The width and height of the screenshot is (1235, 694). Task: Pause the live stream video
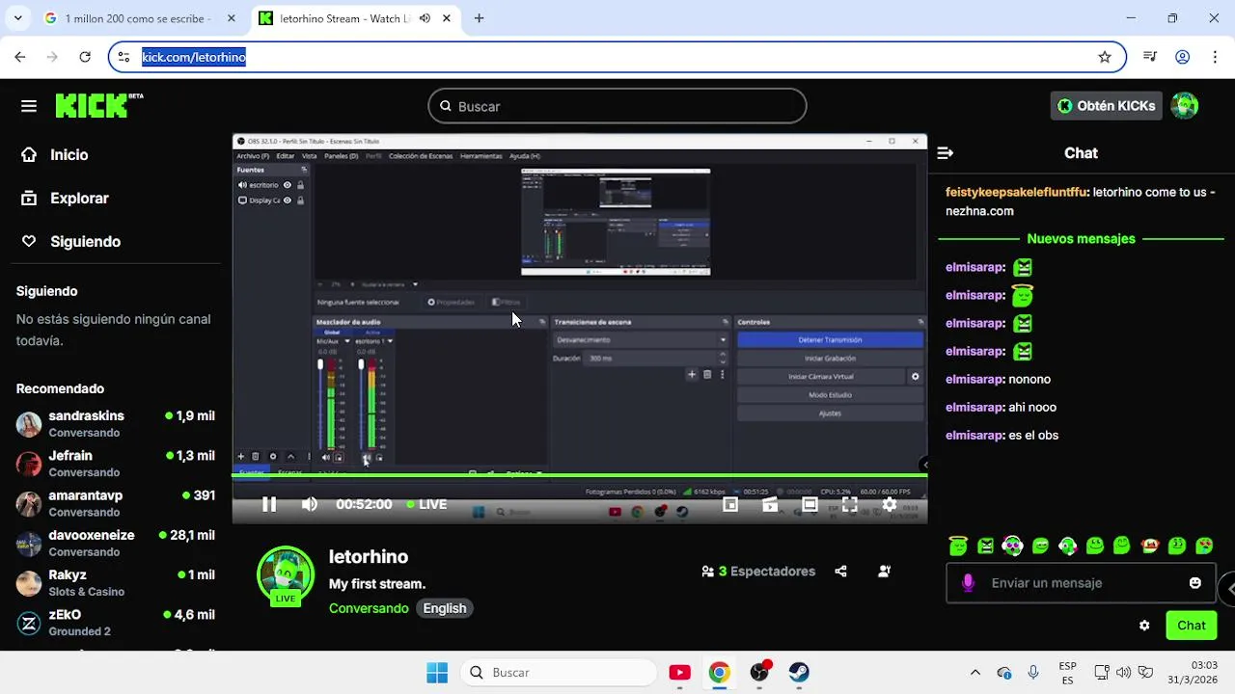pos(269,504)
